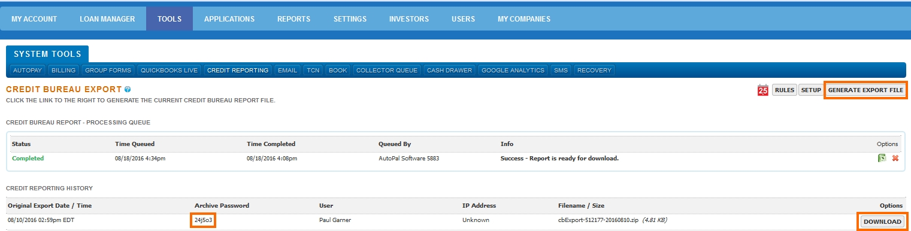Open the TCN tab
911x231 pixels.
pos(313,70)
